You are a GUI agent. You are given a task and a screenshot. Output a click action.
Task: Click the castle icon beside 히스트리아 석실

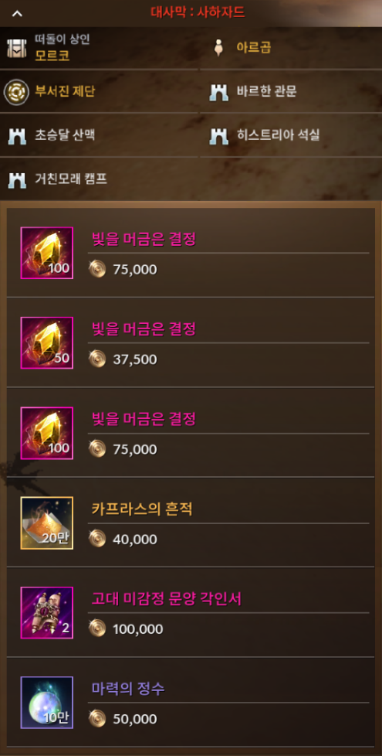click(x=219, y=136)
